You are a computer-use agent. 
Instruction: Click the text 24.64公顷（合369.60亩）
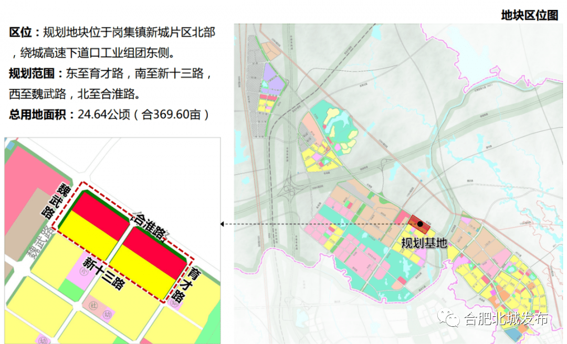pyautogui.click(x=144, y=114)
